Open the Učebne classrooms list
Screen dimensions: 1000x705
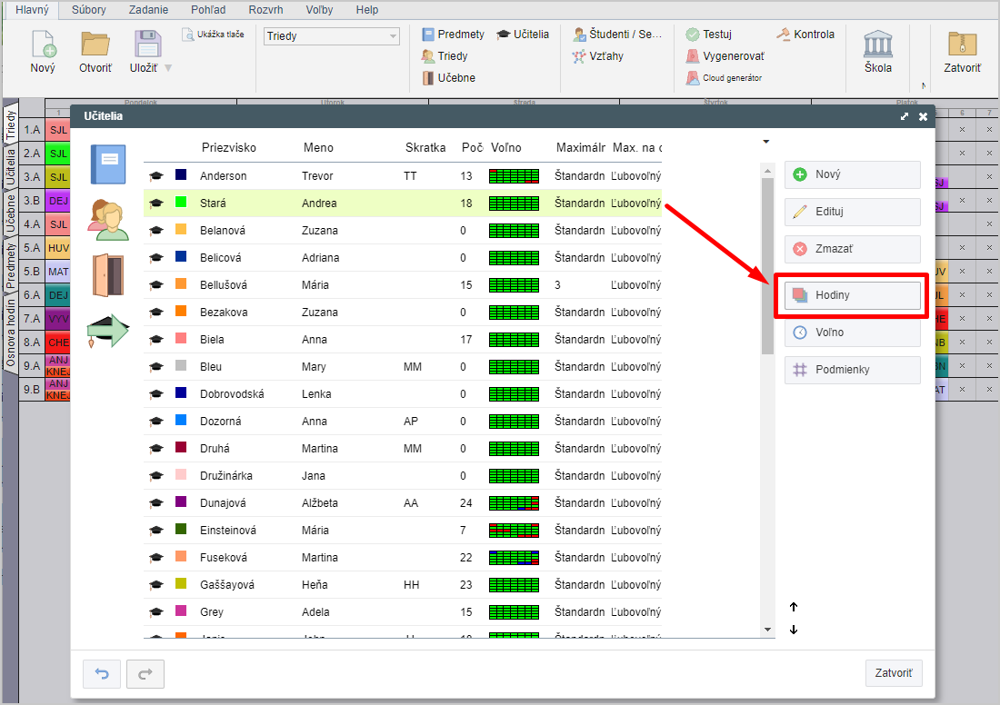pos(449,78)
